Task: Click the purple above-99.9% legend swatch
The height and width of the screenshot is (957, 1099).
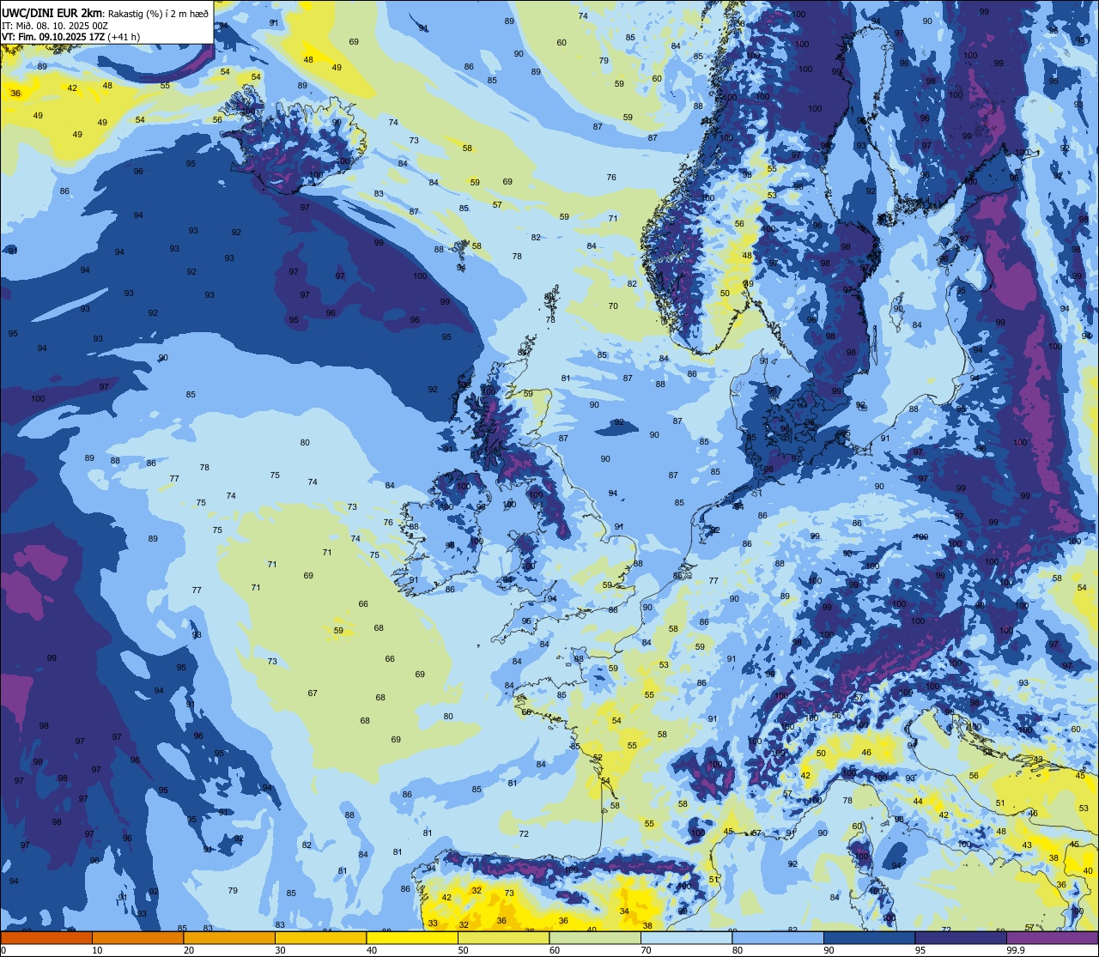Action: (1052, 937)
